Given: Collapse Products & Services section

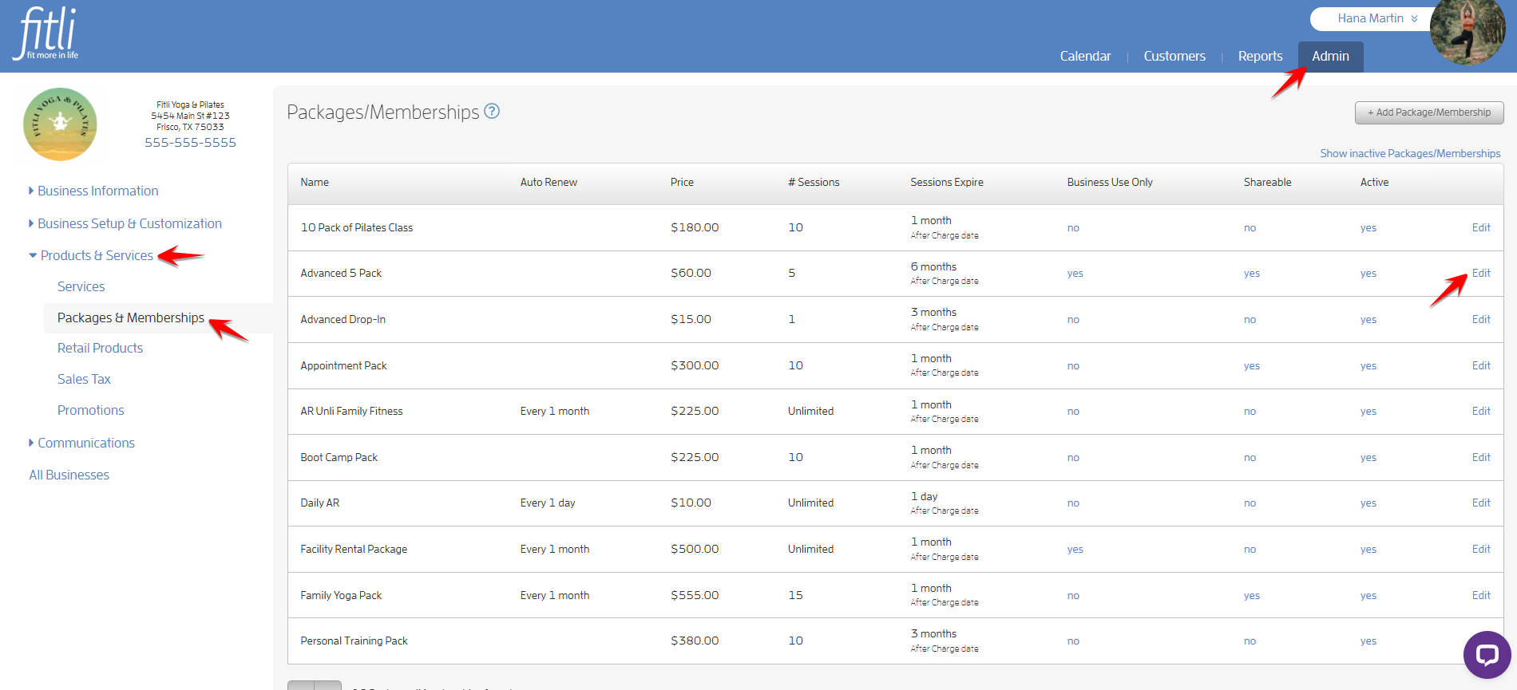Looking at the screenshot, I should 91,255.
